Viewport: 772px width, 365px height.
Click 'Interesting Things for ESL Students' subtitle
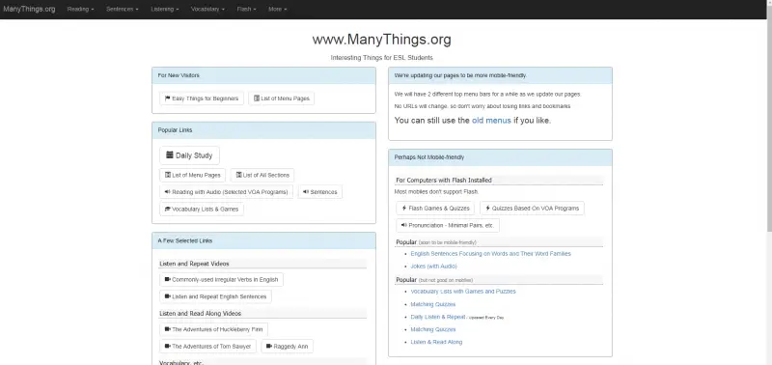tap(381, 58)
